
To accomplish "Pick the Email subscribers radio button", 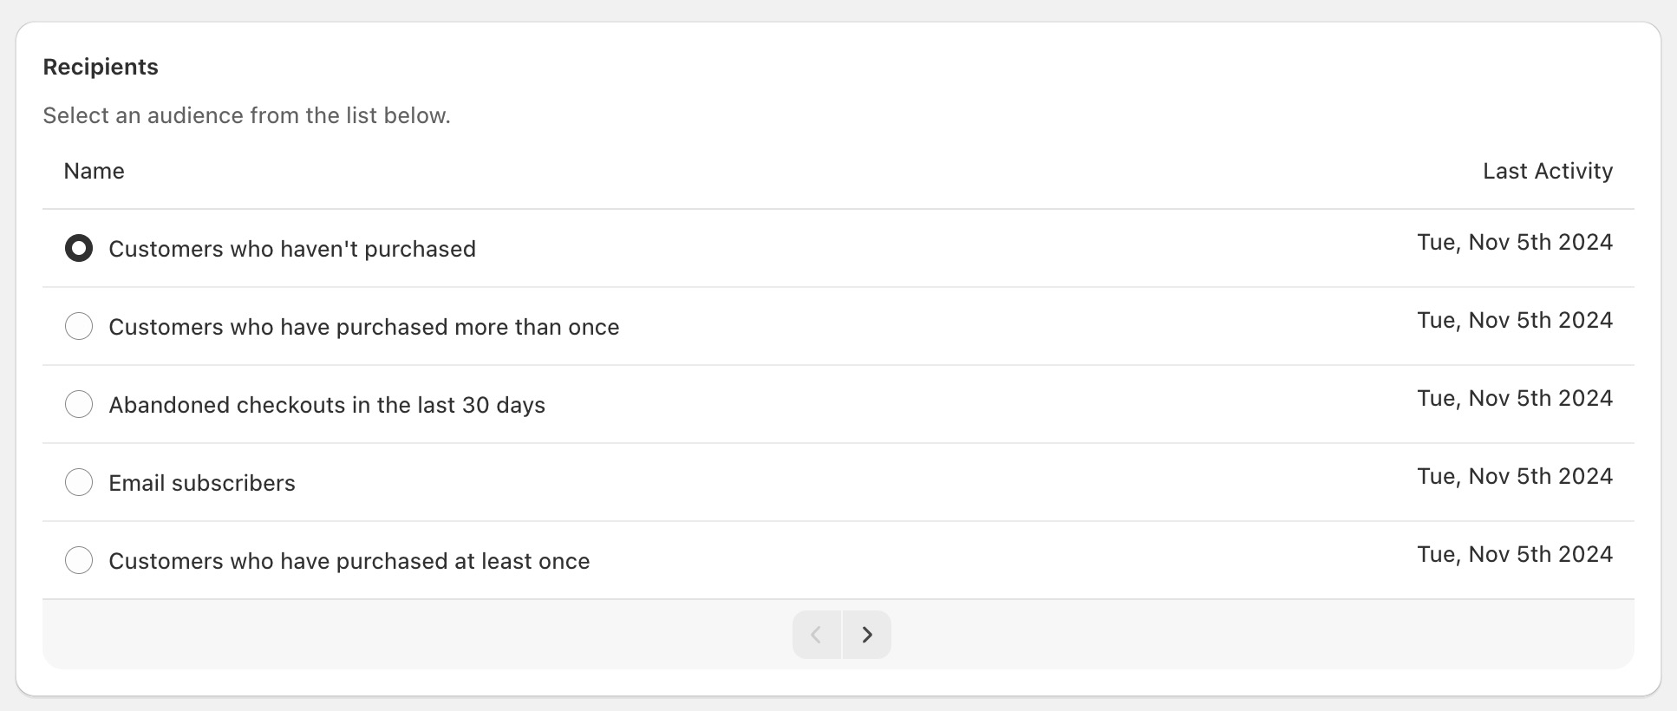I will [x=79, y=483].
